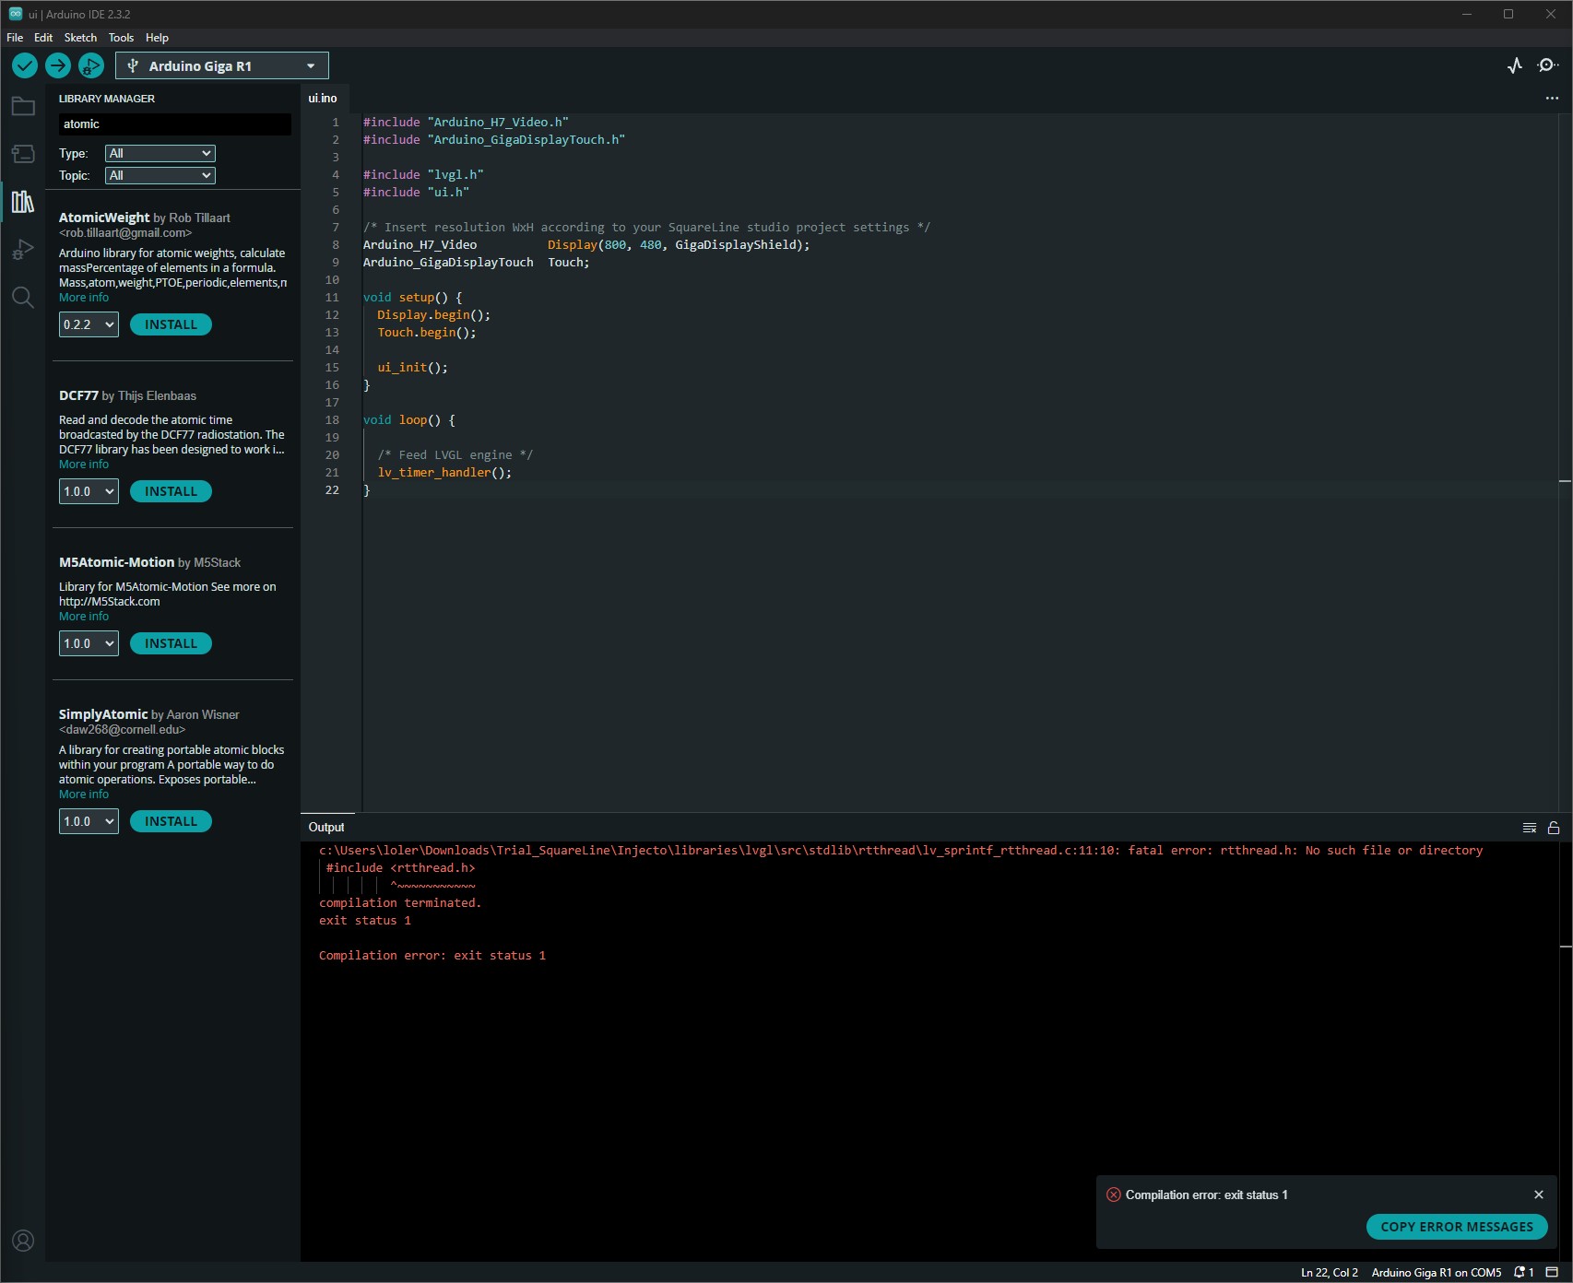Install the DCF77 library

pyautogui.click(x=171, y=491)
